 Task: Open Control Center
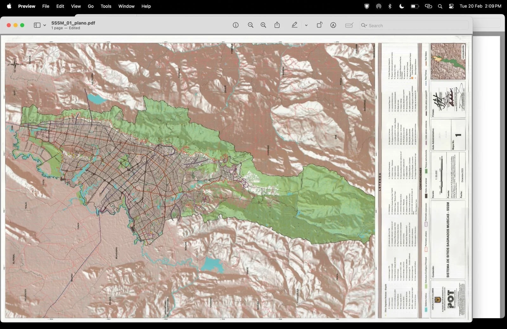451,6
